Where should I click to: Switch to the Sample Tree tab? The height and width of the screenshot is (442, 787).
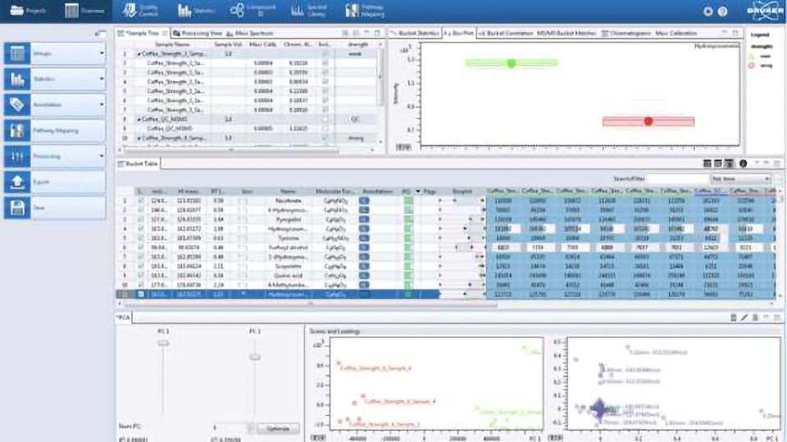(143, 33)
